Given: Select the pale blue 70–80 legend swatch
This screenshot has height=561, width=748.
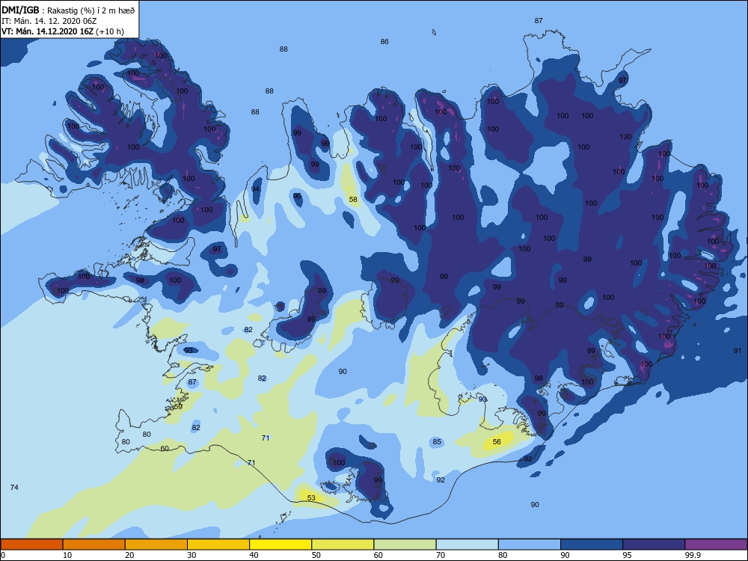Looking at the screenshot, I should coord(467,545).
